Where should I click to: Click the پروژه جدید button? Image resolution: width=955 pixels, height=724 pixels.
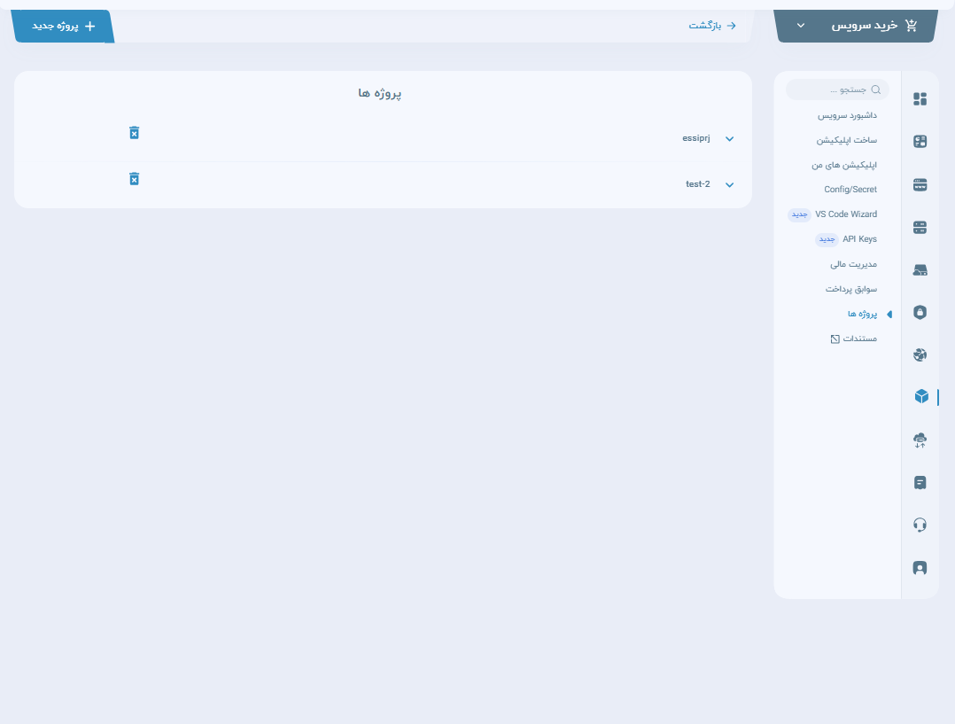click(x=64, y=27)
